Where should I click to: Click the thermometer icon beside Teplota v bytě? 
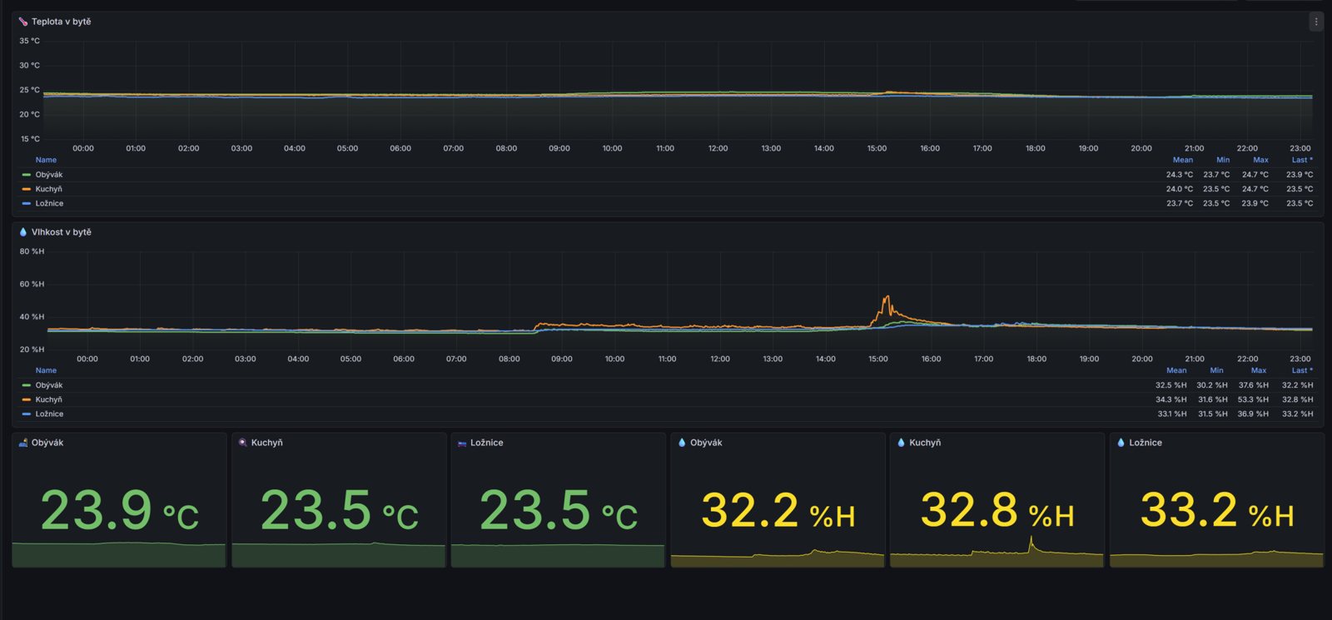point(23,22)
